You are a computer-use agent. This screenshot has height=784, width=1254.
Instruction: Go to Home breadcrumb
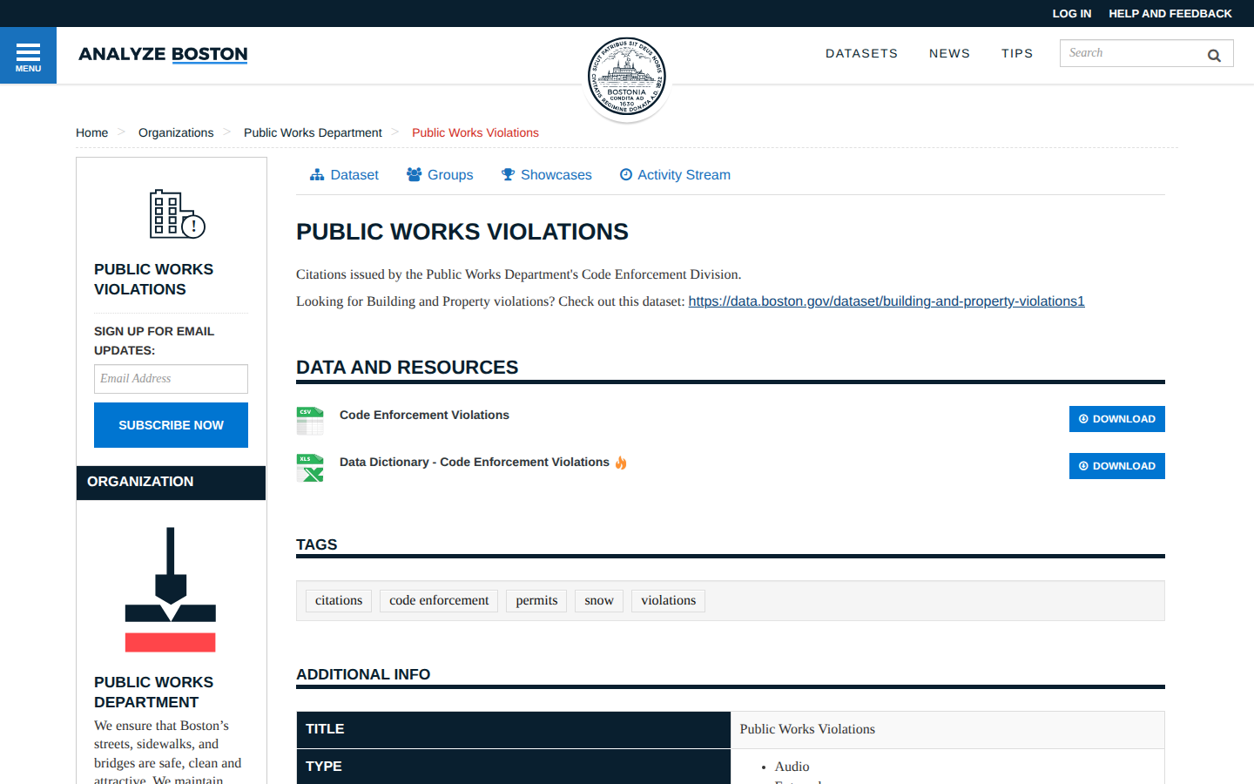tap(92, 132)
